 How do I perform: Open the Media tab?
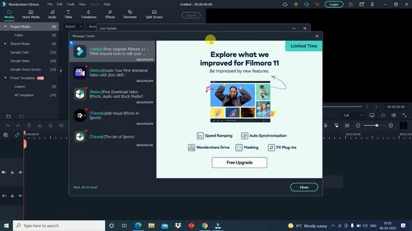[x=9, y=14]
